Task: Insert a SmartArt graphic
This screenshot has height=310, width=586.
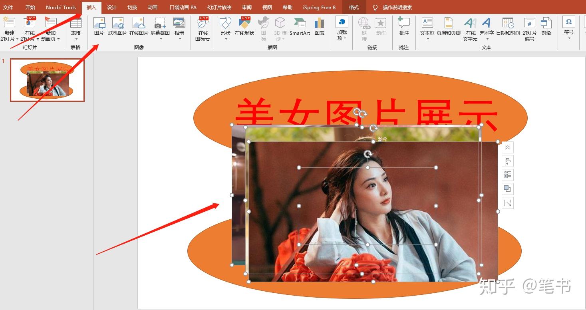Action: [299, 28]
